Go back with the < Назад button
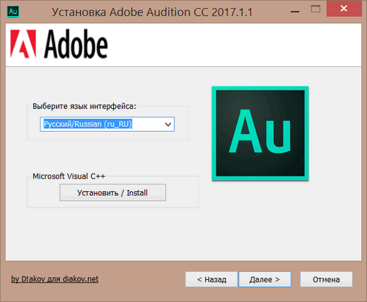Screen dimensions: 367x302 pos(211,280)
